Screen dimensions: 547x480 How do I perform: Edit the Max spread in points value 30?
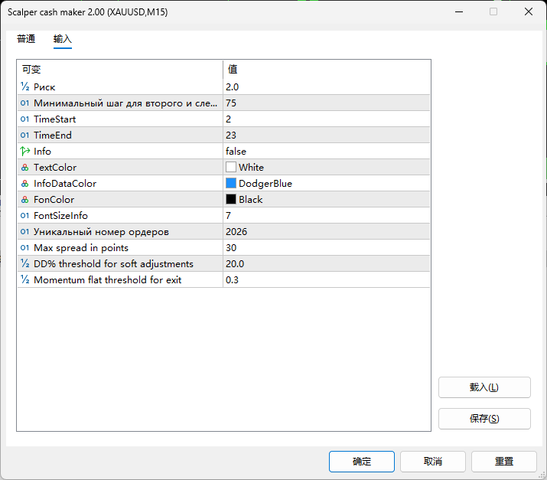231,248
